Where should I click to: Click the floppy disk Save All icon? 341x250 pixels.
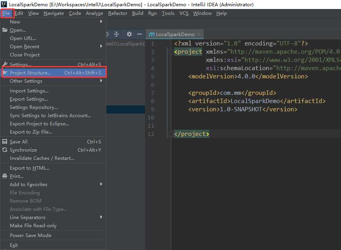(x=5, y=142)
